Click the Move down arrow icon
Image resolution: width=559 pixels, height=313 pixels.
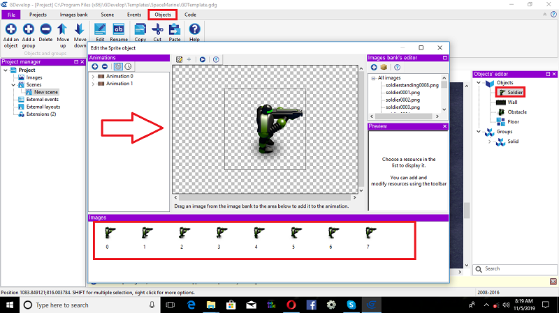pos(80,29)
